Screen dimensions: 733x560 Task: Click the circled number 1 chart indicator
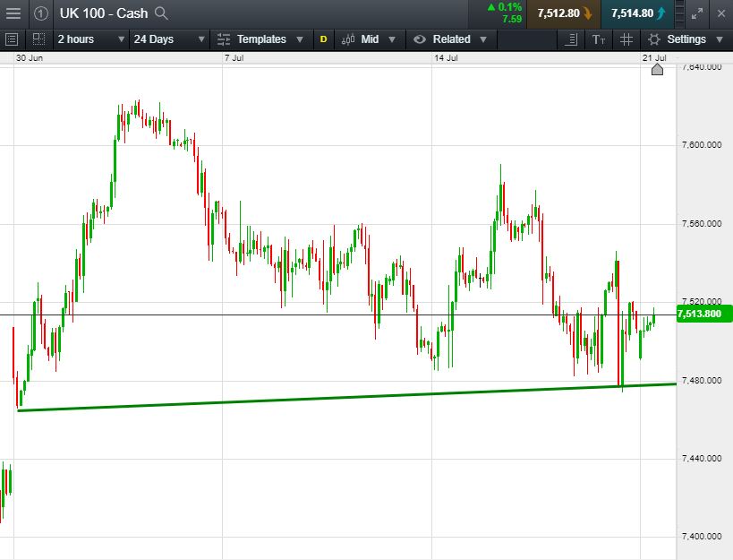[x=41, y=13]
